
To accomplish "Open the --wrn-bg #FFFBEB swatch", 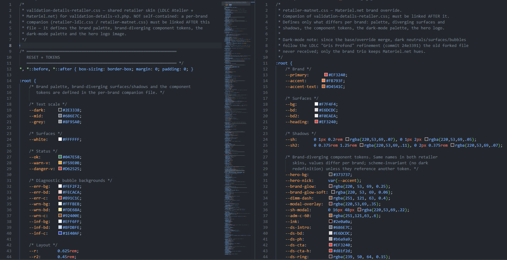I will [x=60, y=204].
